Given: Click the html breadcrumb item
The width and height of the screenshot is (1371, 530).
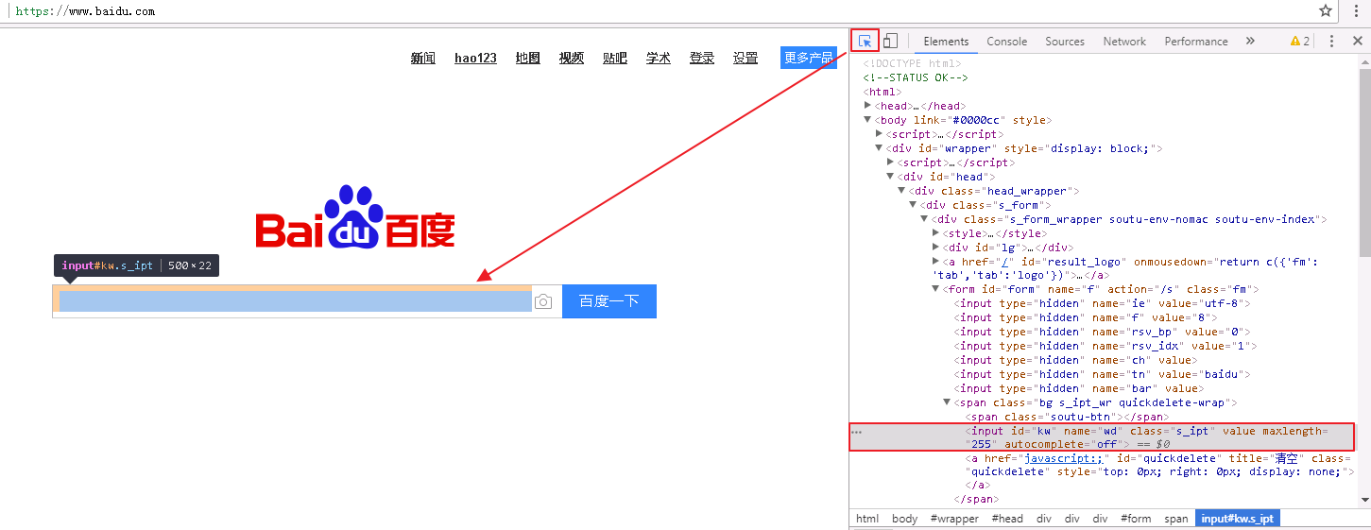Looking at the screenshot, I should (867, 519).
